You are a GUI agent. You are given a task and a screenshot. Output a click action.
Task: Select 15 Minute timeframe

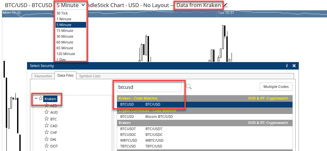[71, 31]
